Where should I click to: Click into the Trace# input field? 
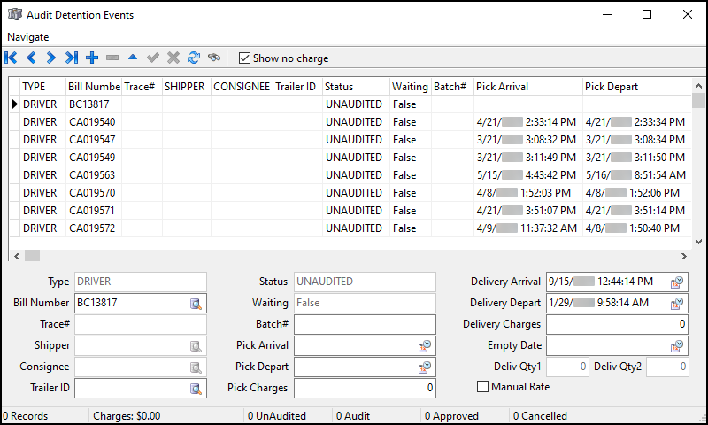(x=140, y=324)
